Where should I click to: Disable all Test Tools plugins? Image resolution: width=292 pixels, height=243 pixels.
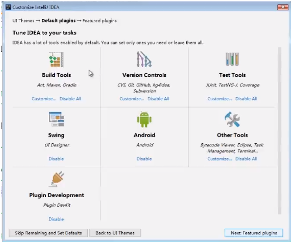coord(246,99)
